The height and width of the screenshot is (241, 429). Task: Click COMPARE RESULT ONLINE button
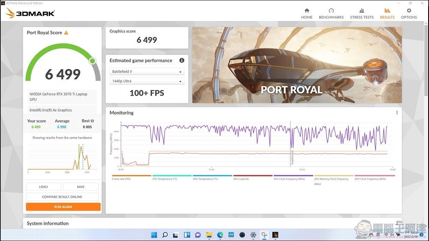tap(62, 197)
